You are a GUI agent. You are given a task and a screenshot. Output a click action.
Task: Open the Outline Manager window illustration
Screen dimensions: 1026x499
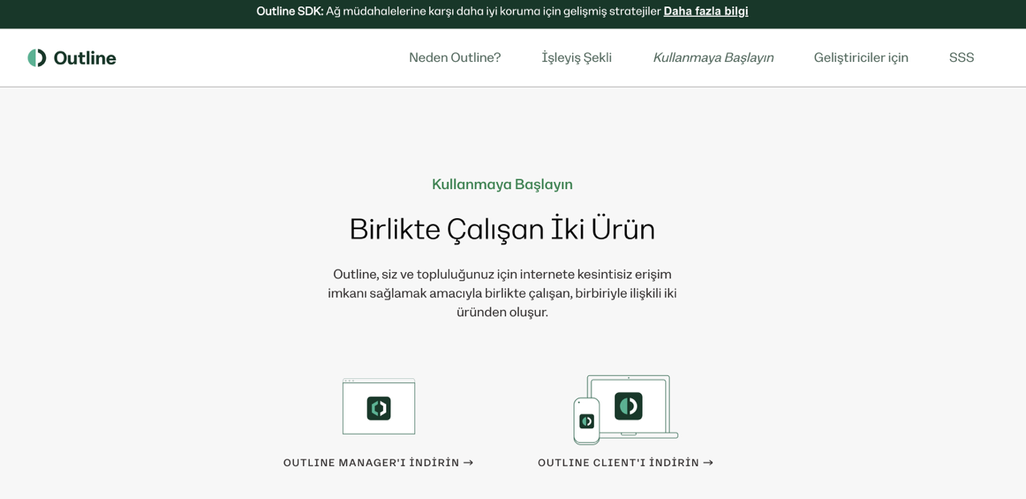coord(379,406)
